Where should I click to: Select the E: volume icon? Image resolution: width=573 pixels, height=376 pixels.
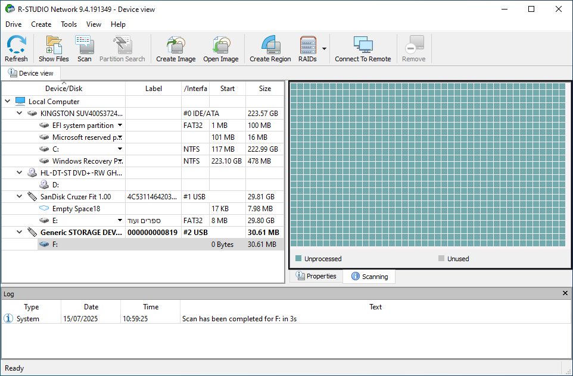point(44,221)
